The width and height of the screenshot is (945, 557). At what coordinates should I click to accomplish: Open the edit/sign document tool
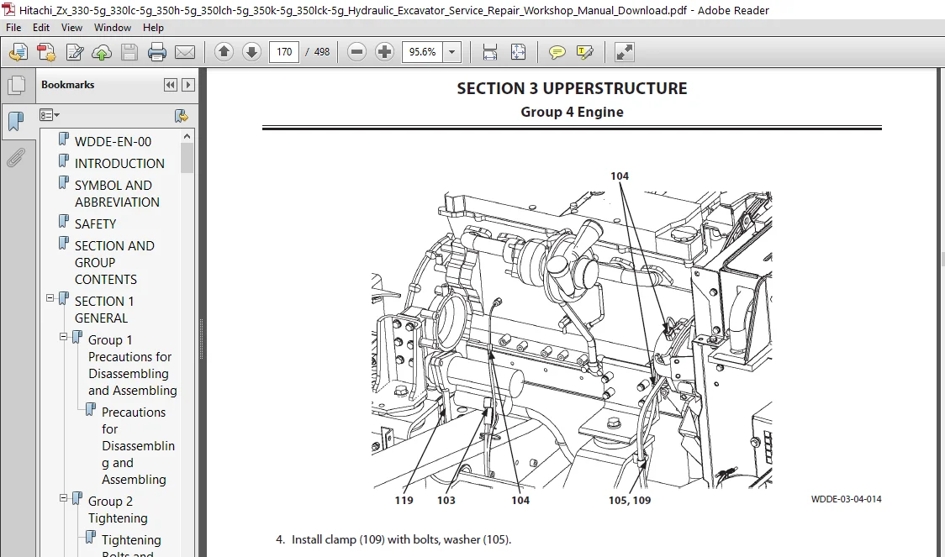click(x=75, y=52)
